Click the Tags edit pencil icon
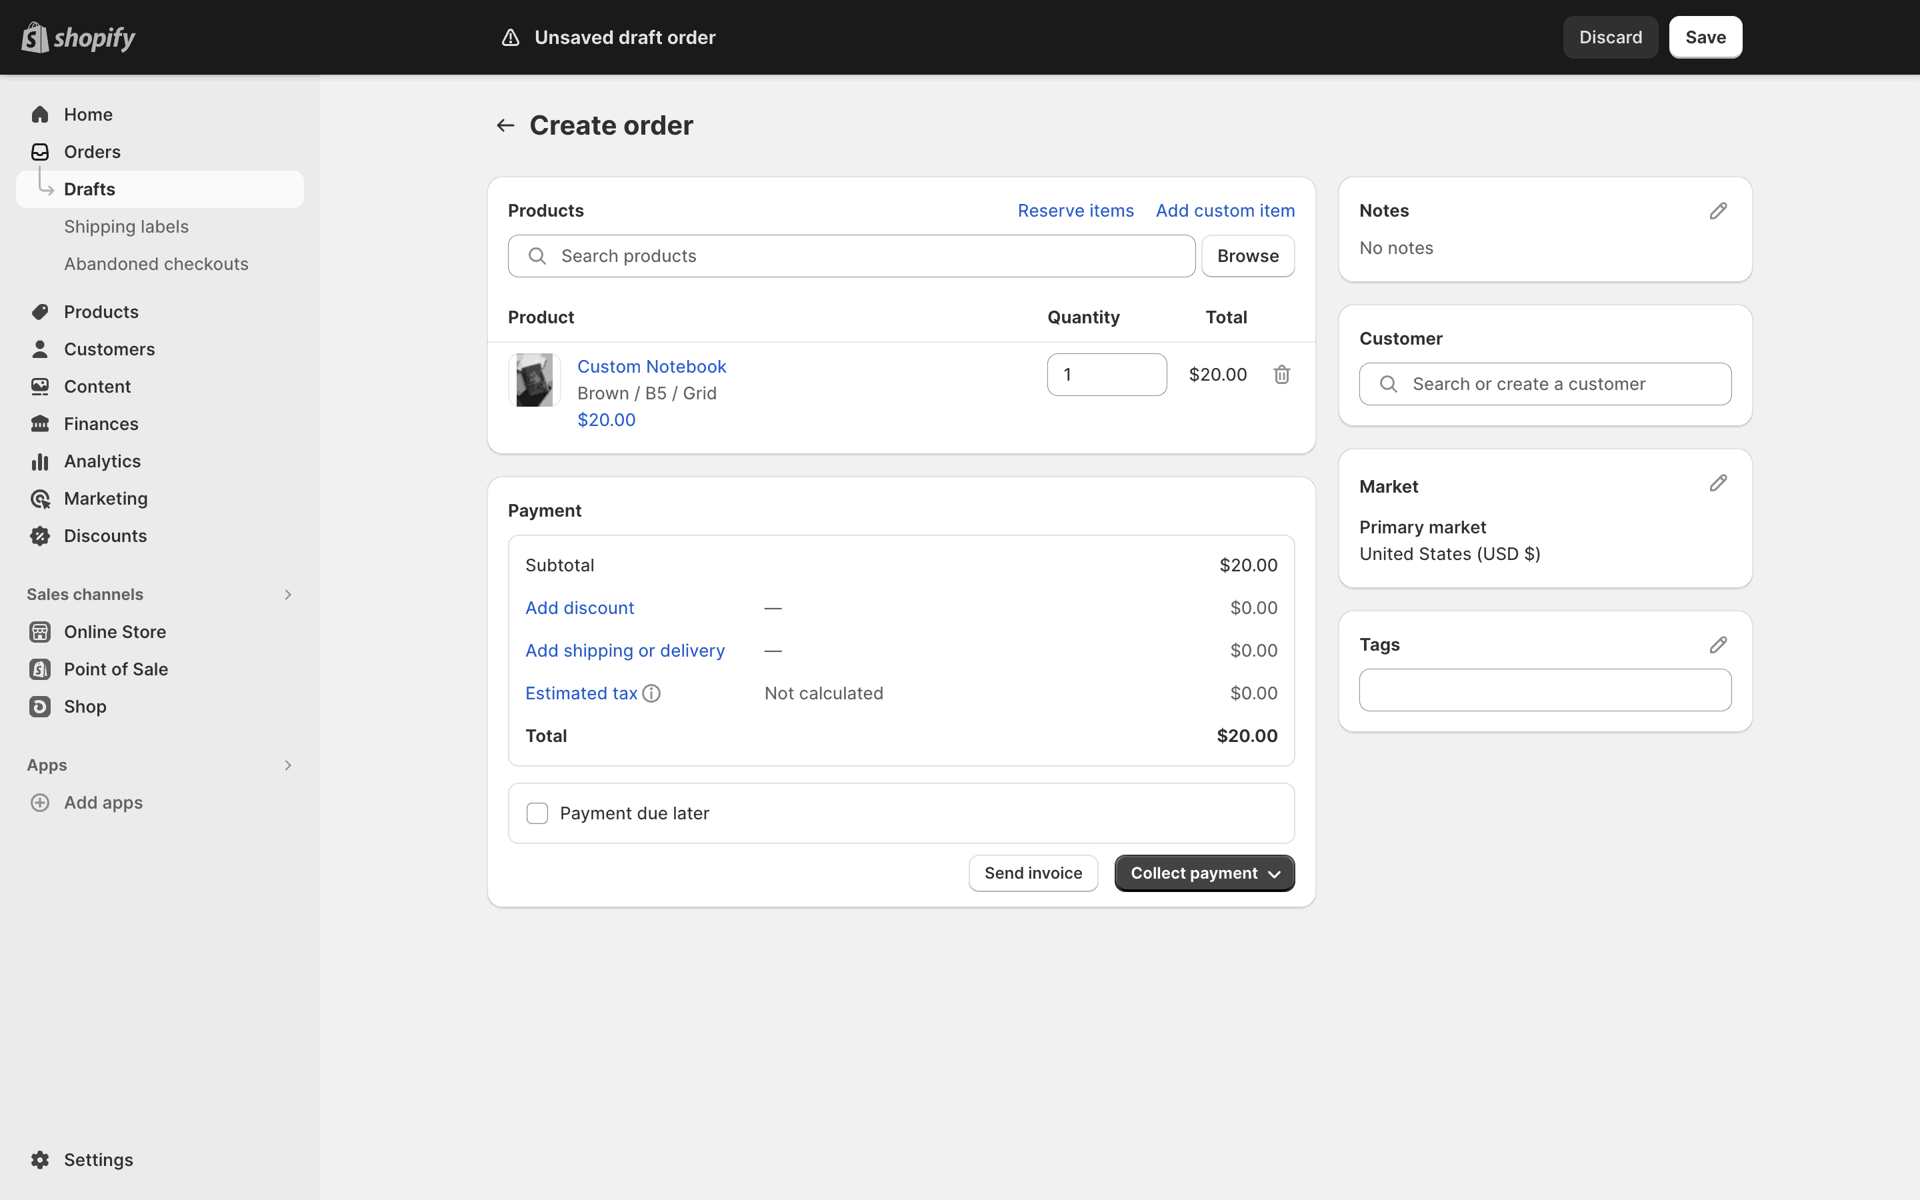This screenshot has width=1920, height=1200. [1718, 645]
